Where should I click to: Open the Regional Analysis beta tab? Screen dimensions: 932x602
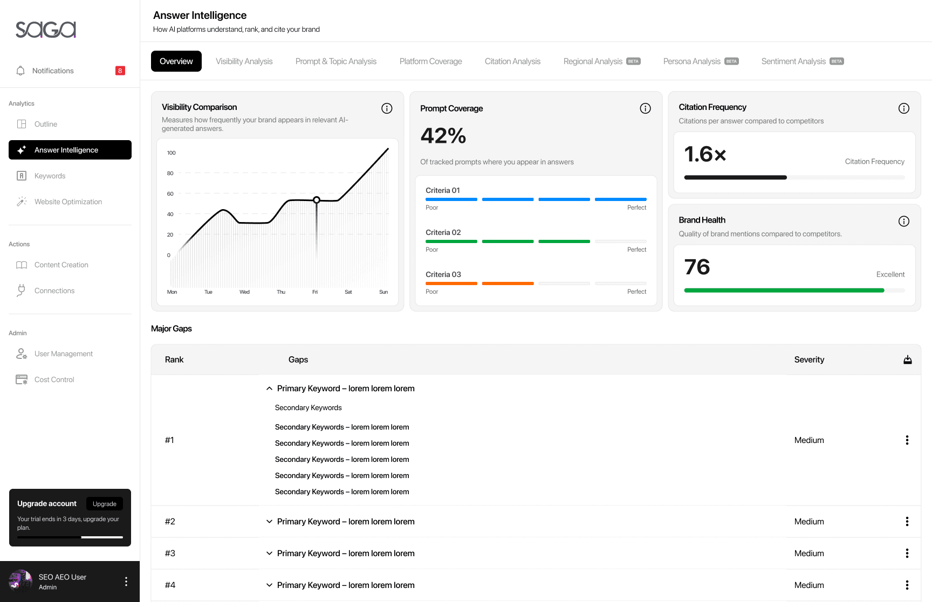click(602, 61)
